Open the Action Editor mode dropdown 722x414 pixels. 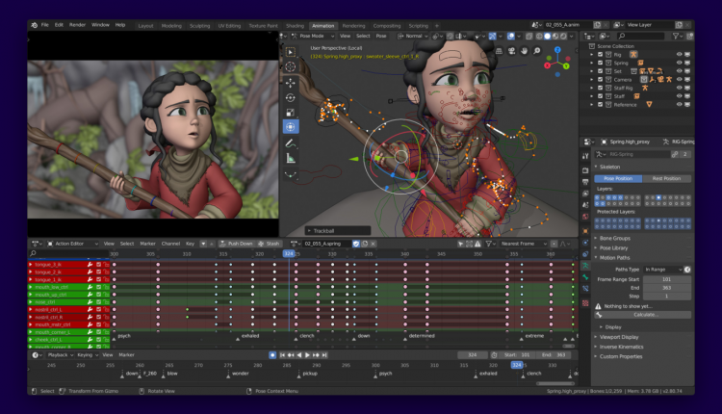click(73, 244)
